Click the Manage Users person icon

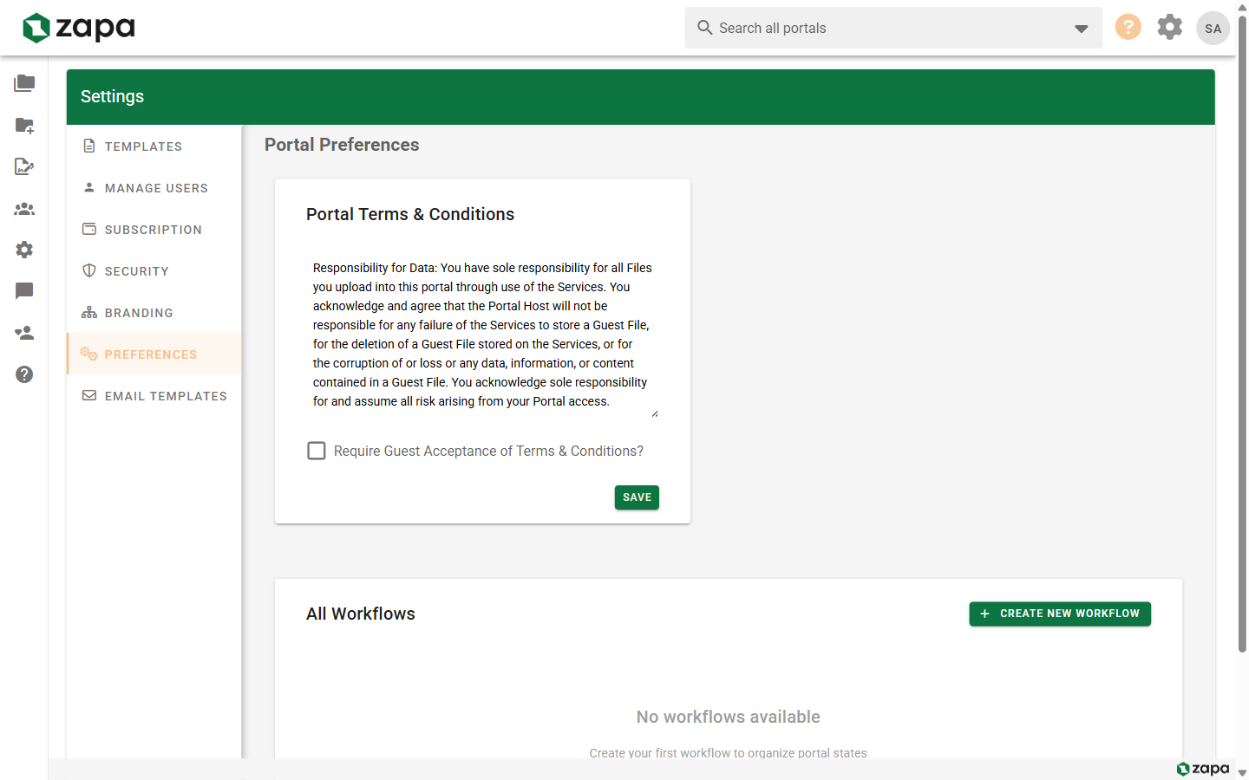click(x=89, y=187)
